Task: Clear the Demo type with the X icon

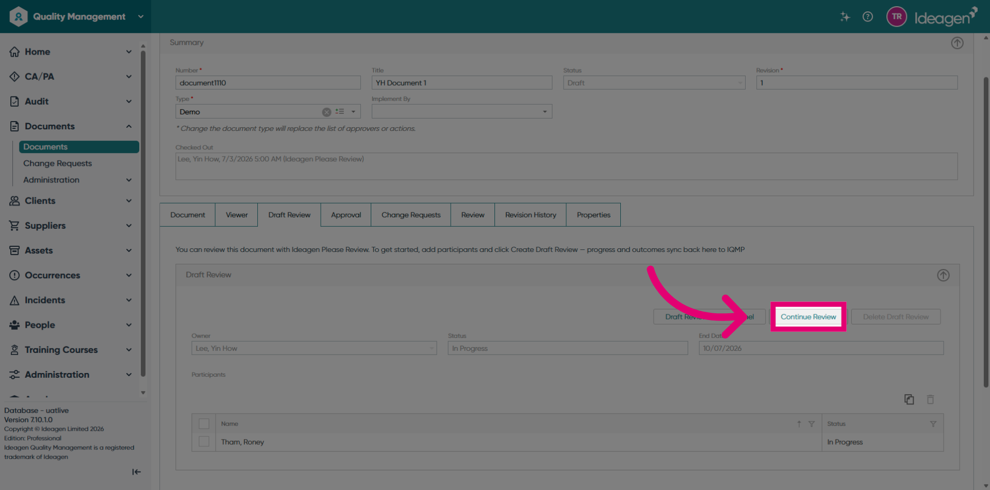Action: click(326, 112)
